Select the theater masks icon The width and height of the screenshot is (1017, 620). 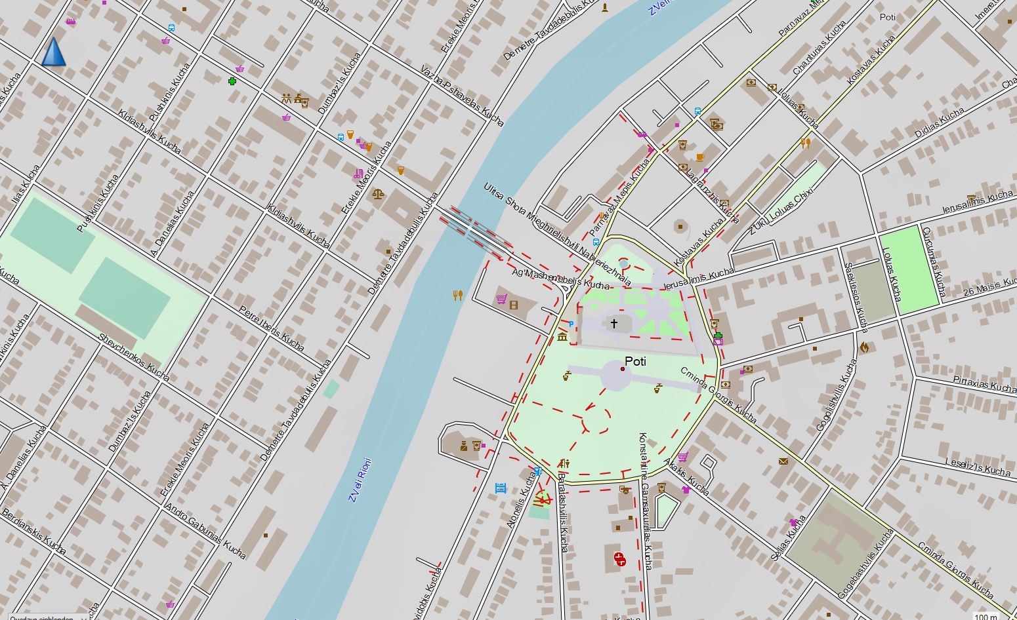tap(623, 489)
